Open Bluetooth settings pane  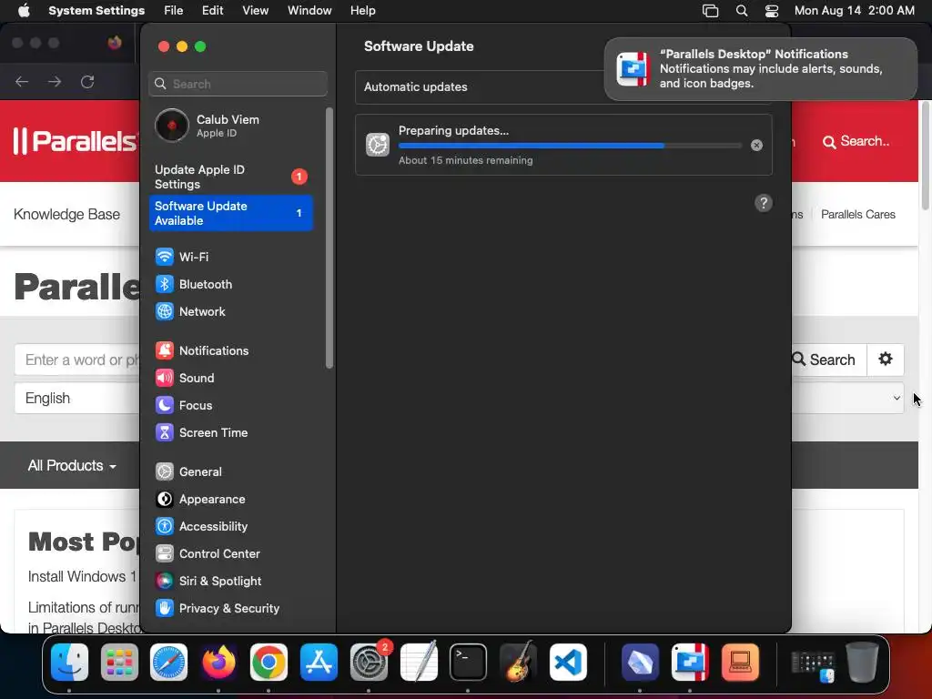(230, 284)
